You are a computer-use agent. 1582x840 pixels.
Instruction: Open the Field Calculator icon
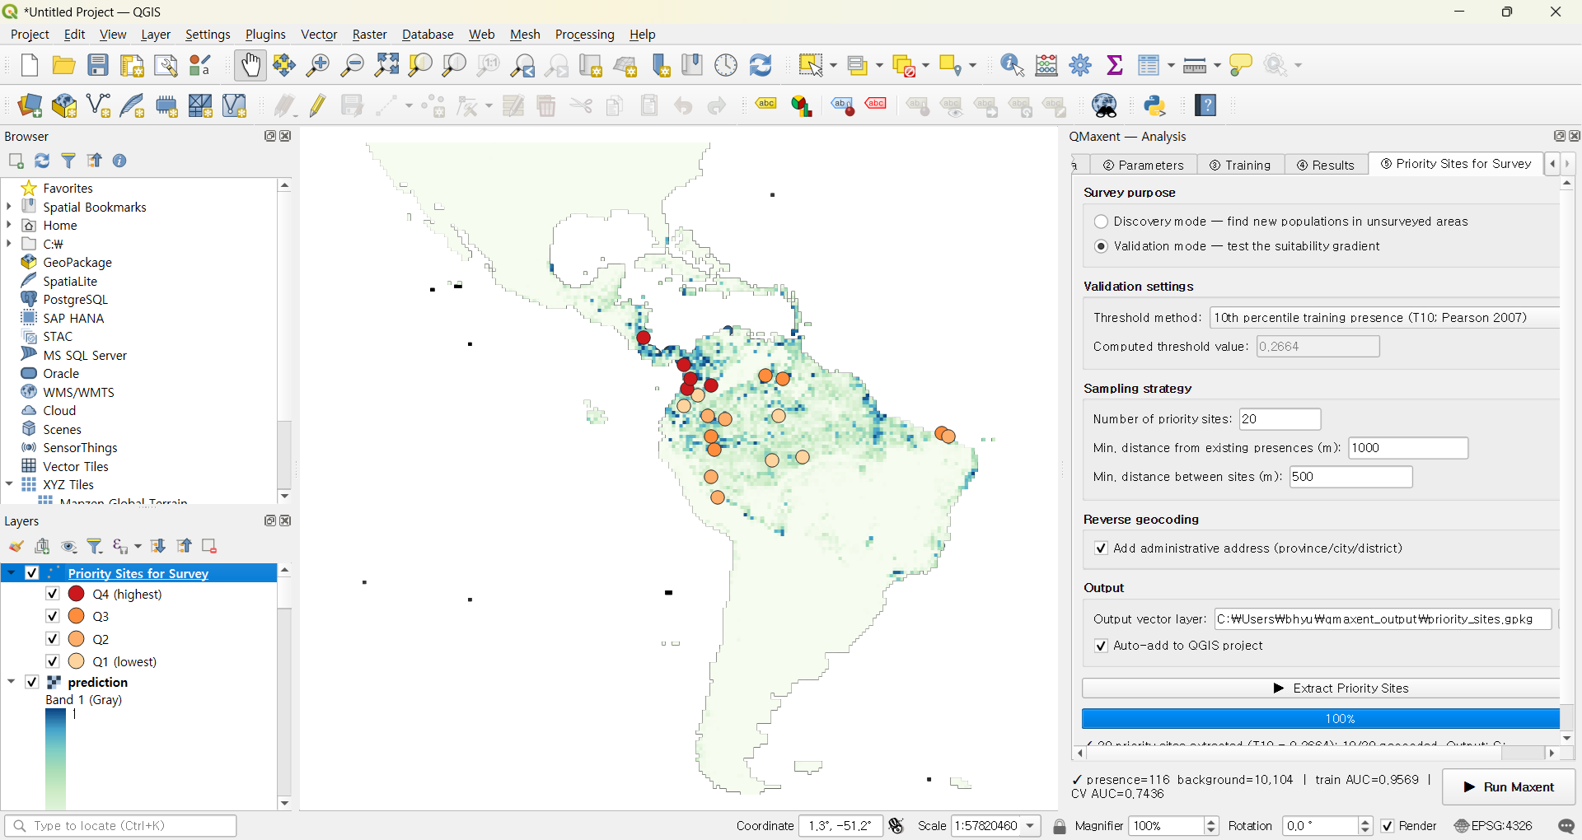tap(1046, 65)
